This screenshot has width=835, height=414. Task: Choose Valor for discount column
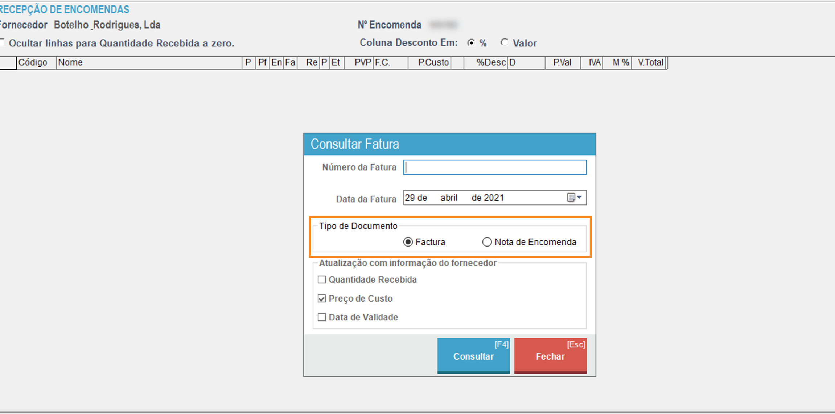click(x=505, y=43)
